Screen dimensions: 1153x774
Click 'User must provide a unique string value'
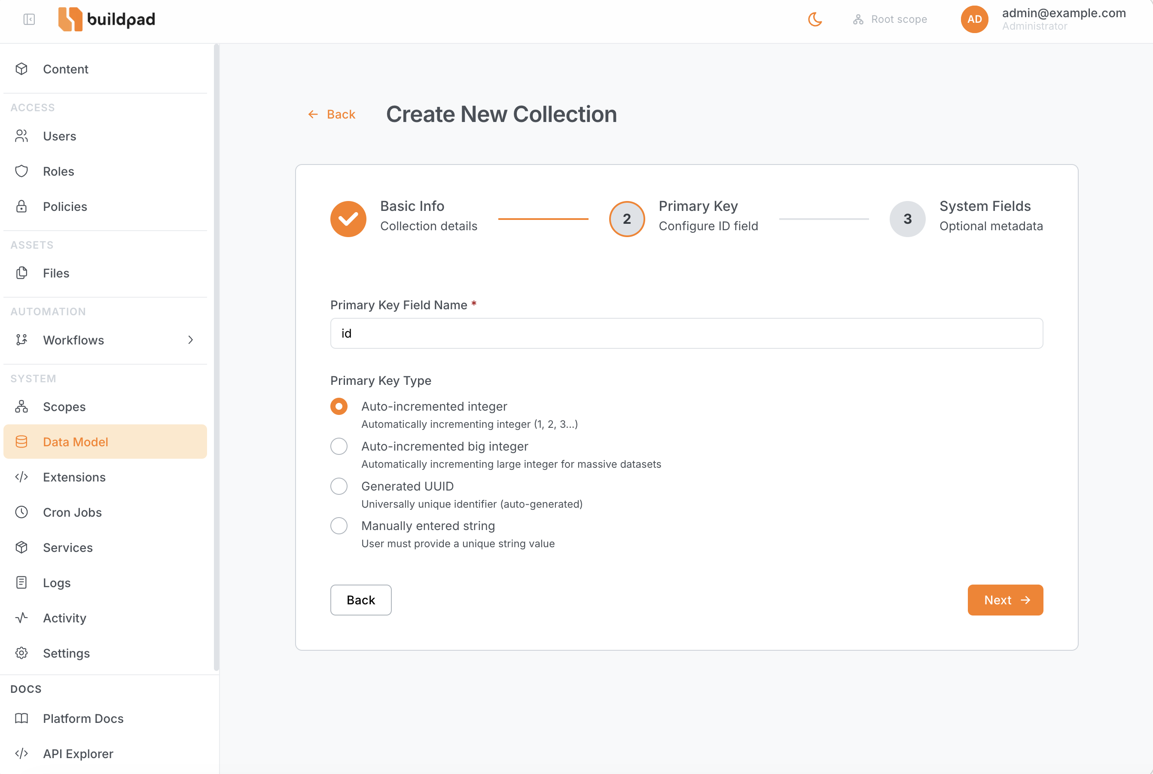pos(458,543)
